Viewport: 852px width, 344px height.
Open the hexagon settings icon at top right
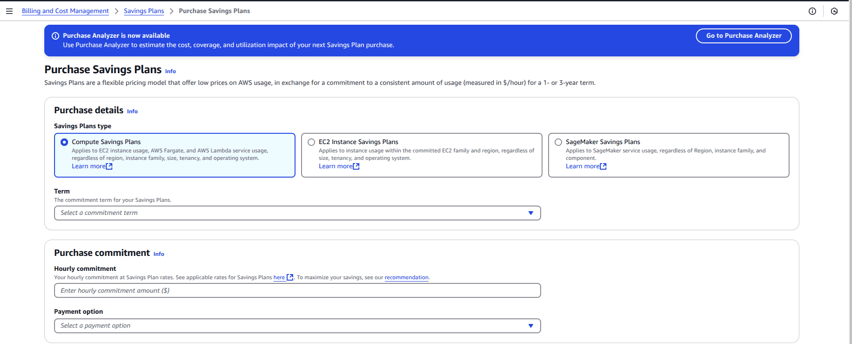click(834, 11)
